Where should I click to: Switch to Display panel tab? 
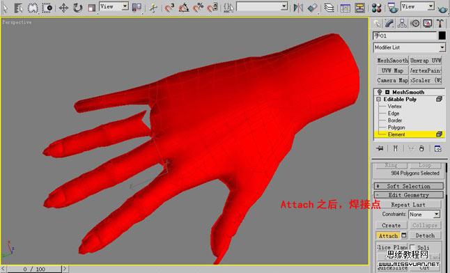(x=428, y=24)
